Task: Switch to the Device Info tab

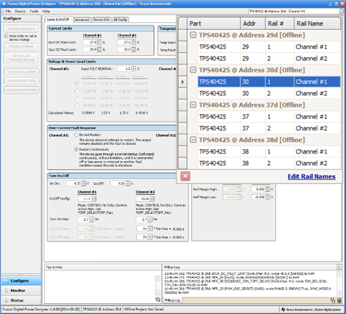Action: [x=101, y=20]
